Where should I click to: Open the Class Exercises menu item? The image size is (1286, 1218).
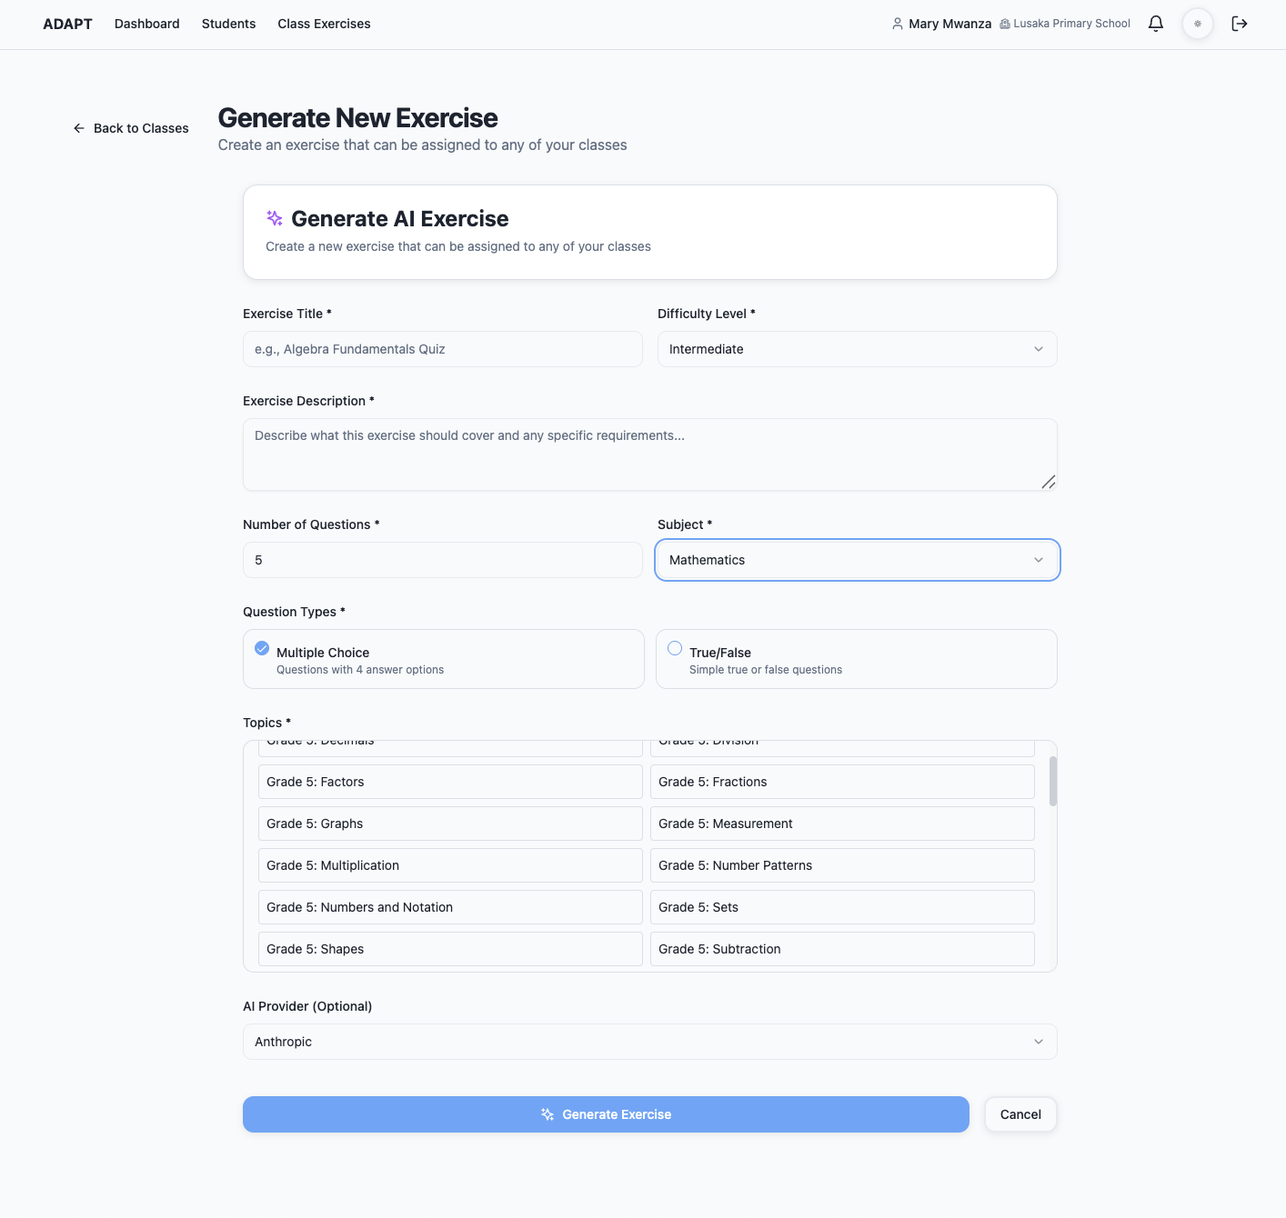324,24
